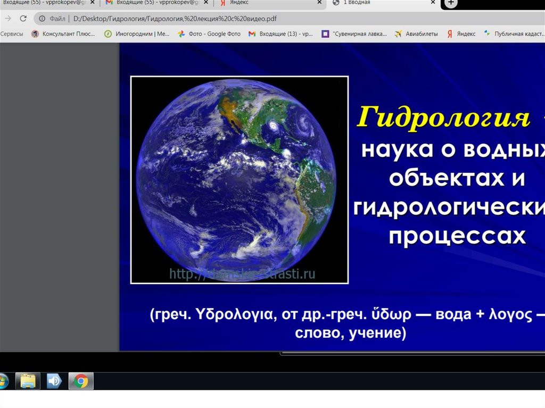Close the Яндекс tab

319,3
